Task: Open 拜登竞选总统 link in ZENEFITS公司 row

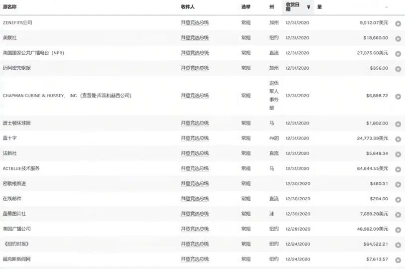Action: [195, 23]
